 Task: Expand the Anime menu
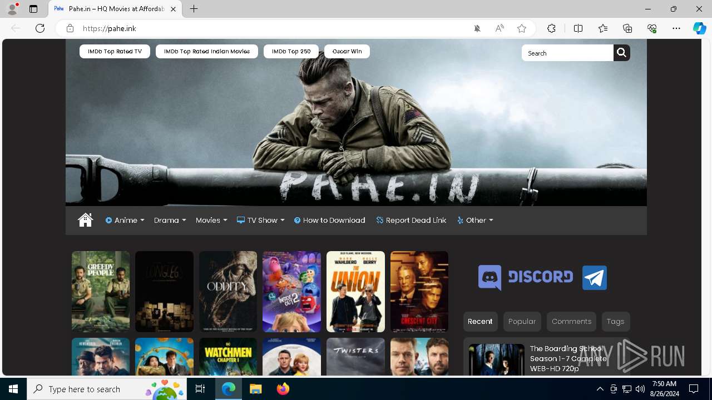125,220
